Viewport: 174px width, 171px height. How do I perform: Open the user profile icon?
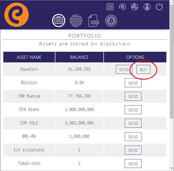coord(147,7)
